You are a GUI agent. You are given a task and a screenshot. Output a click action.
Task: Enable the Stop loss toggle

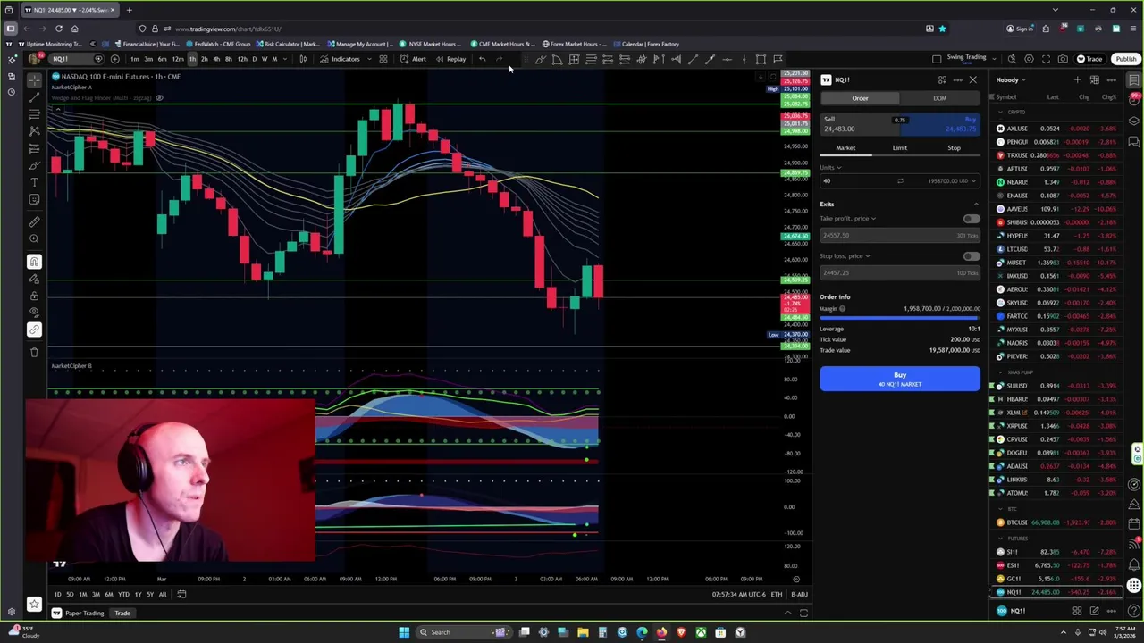[971, 256]
